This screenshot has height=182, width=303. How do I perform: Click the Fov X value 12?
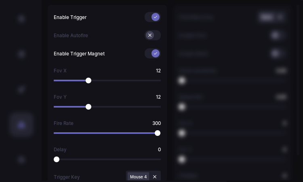(x=158, y=71)
